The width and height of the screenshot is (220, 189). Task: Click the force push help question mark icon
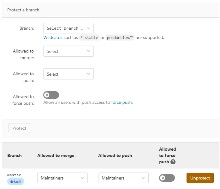(x=173, y=162)
